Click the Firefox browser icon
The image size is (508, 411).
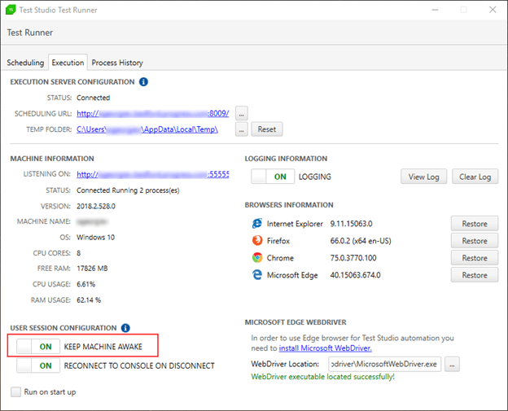tap(257, 241)
